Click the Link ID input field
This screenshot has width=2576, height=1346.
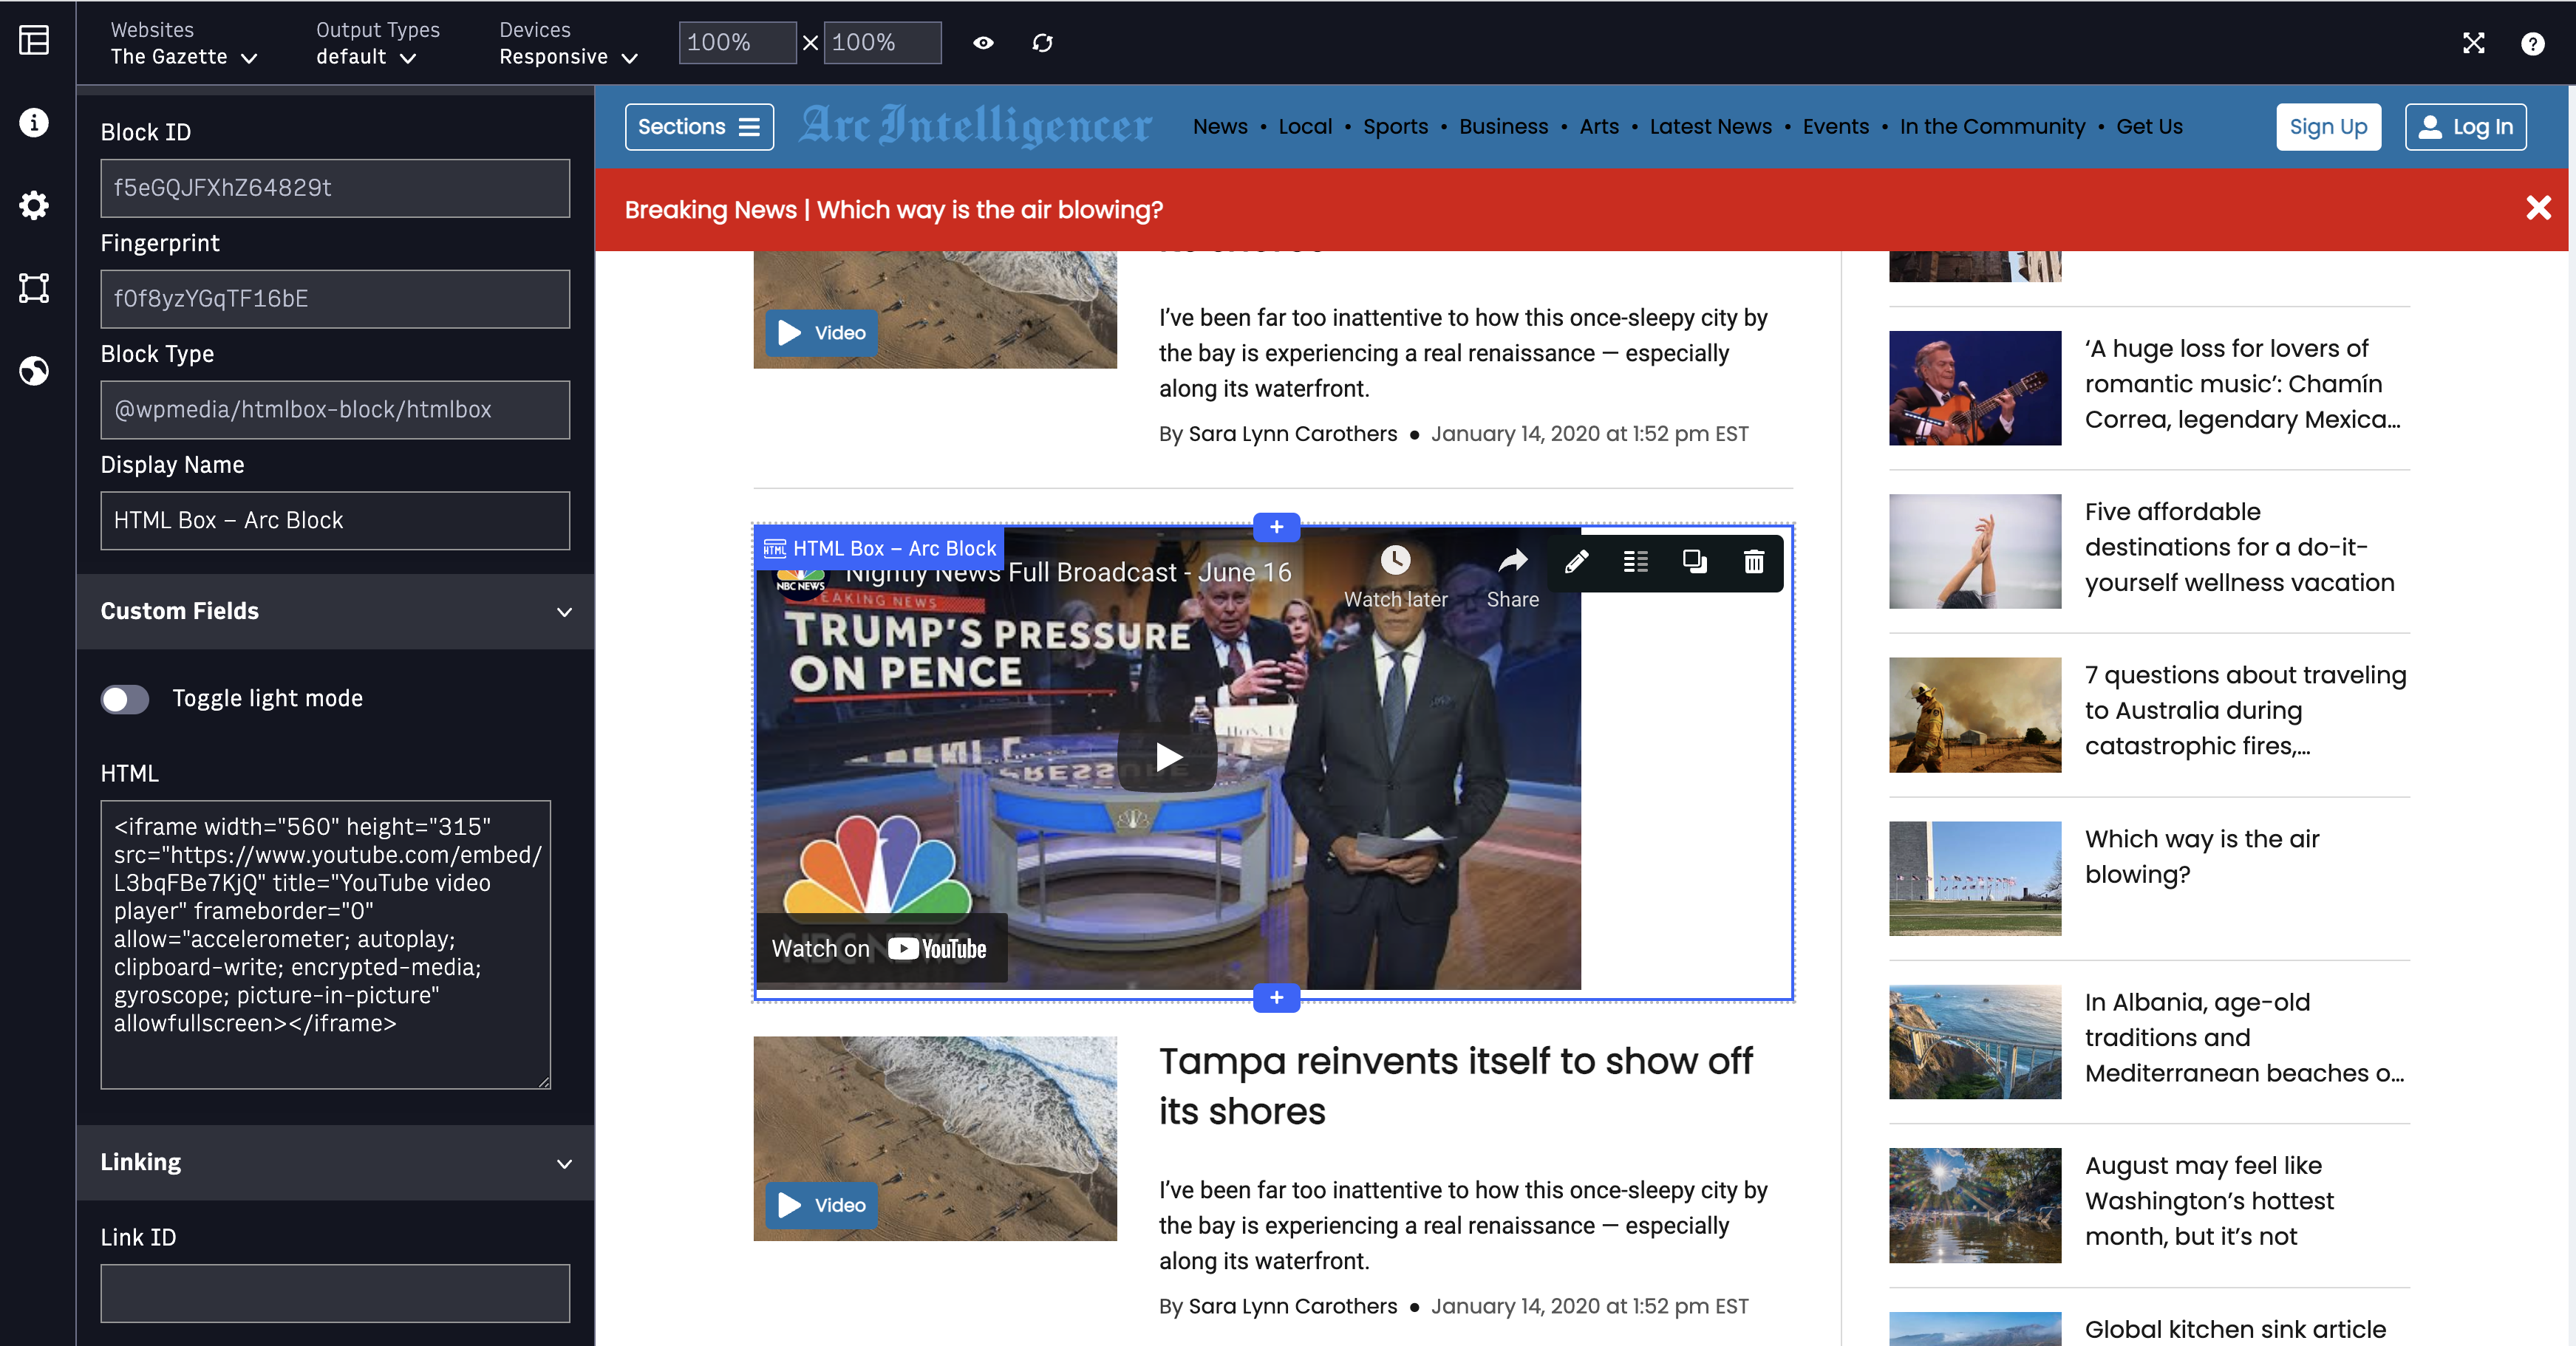pyautogui.click(x=335, y=1294)
